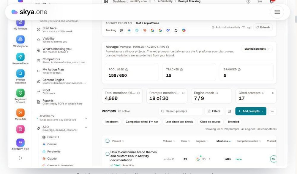Open Competitors menu item

[x=62, y=61]
